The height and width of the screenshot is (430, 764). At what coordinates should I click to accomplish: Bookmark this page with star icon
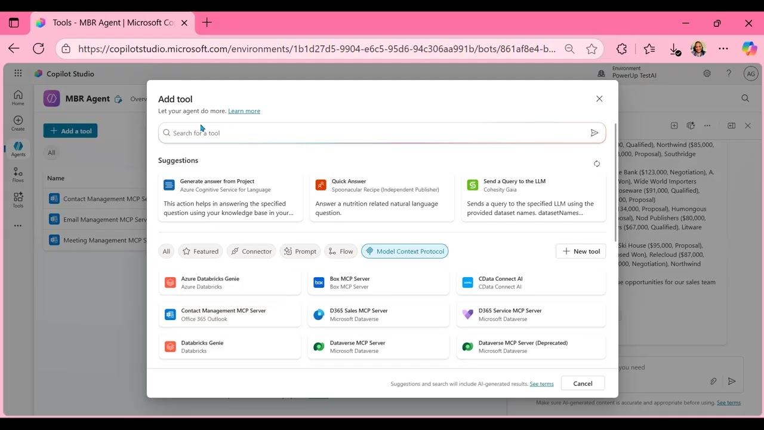pos(592,49)
